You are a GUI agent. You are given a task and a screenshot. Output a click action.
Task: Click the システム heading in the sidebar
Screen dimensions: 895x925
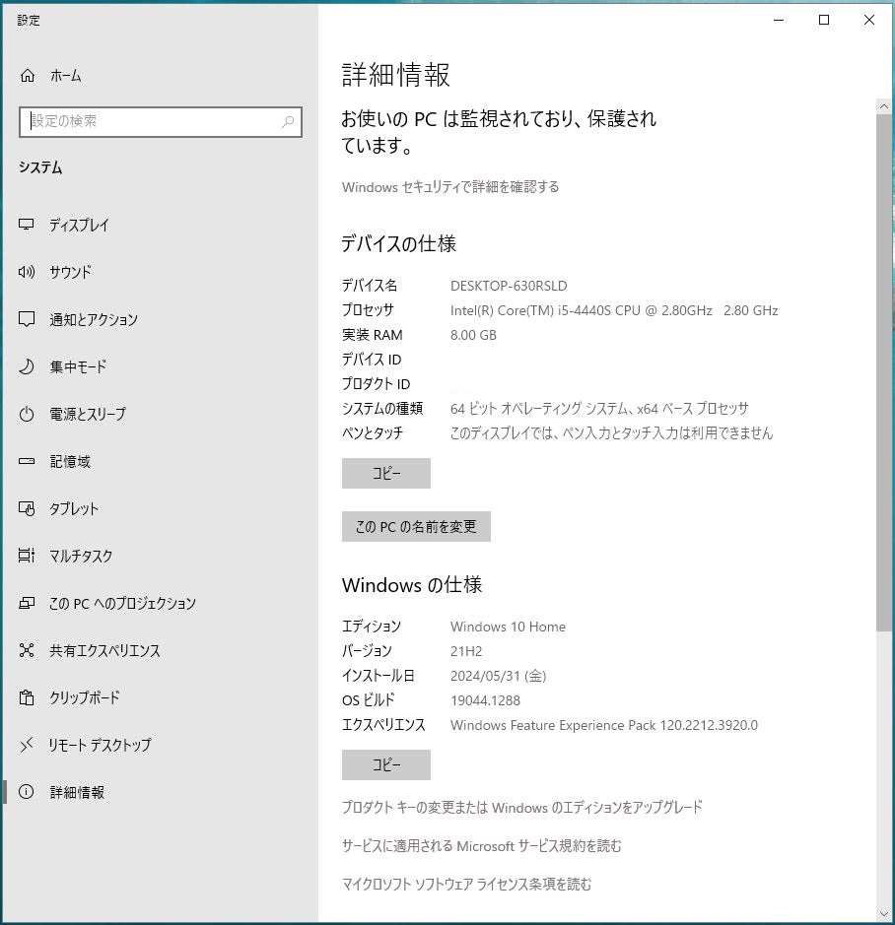tap(40, 167)
